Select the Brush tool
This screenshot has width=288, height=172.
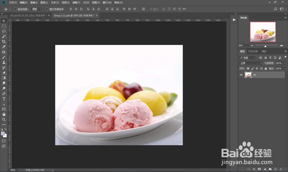coord(4,57)
